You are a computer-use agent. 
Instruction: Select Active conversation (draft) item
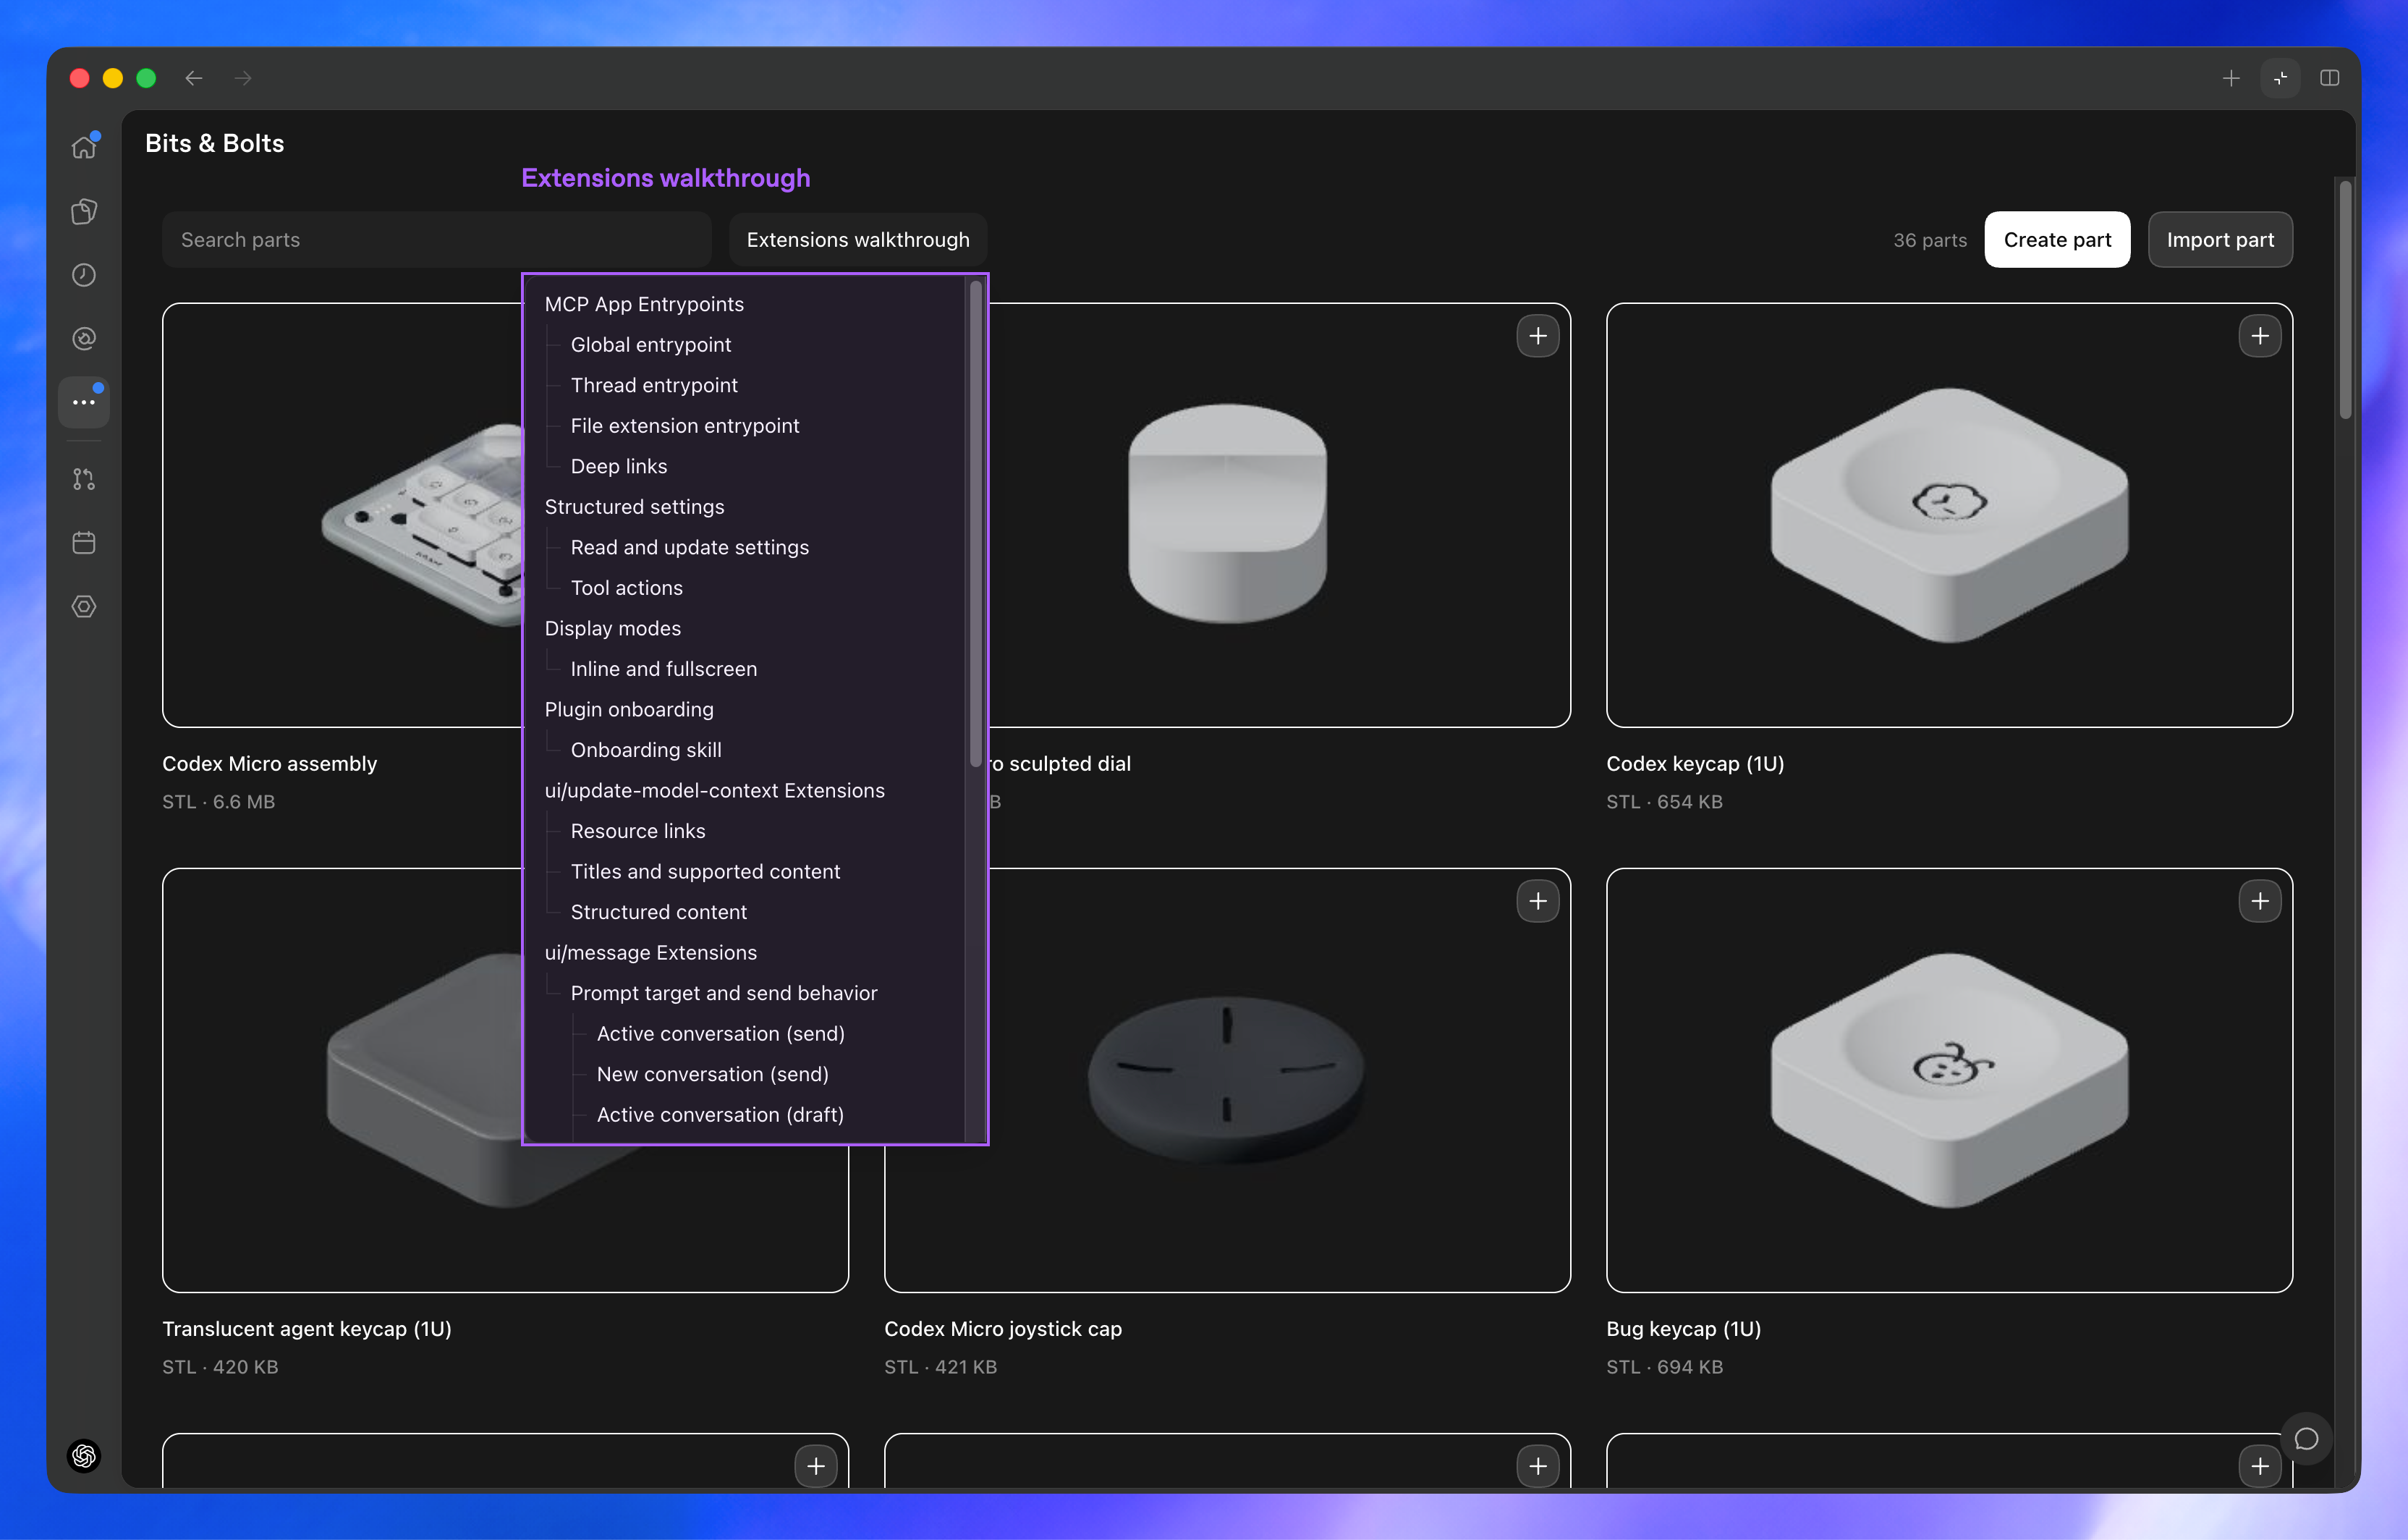tap(720, 1114)
